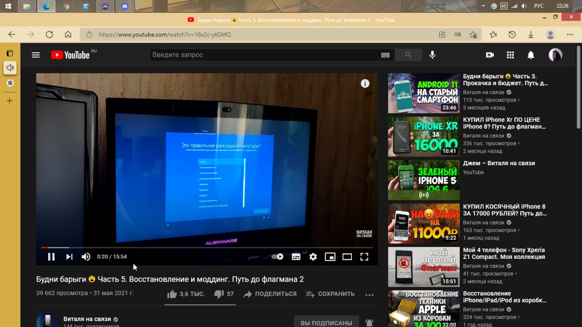Open Windows Start button
Viewport: 582px width, 327px height.
[x=8, y=6]
